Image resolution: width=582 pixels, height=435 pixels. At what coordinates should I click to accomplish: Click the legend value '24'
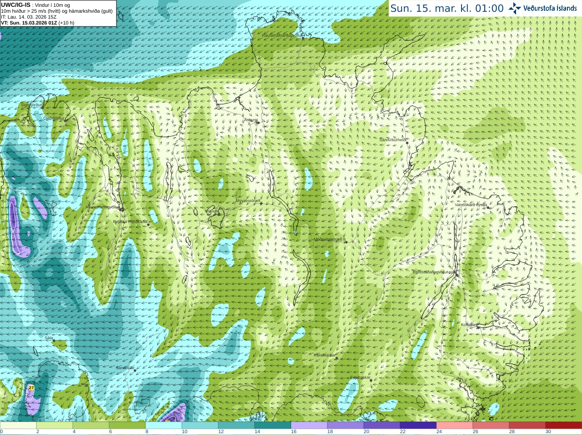(x=439, y=432)
